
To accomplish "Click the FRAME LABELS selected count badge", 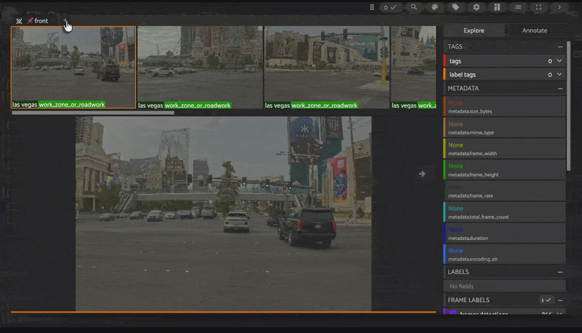I will [546, 300].
